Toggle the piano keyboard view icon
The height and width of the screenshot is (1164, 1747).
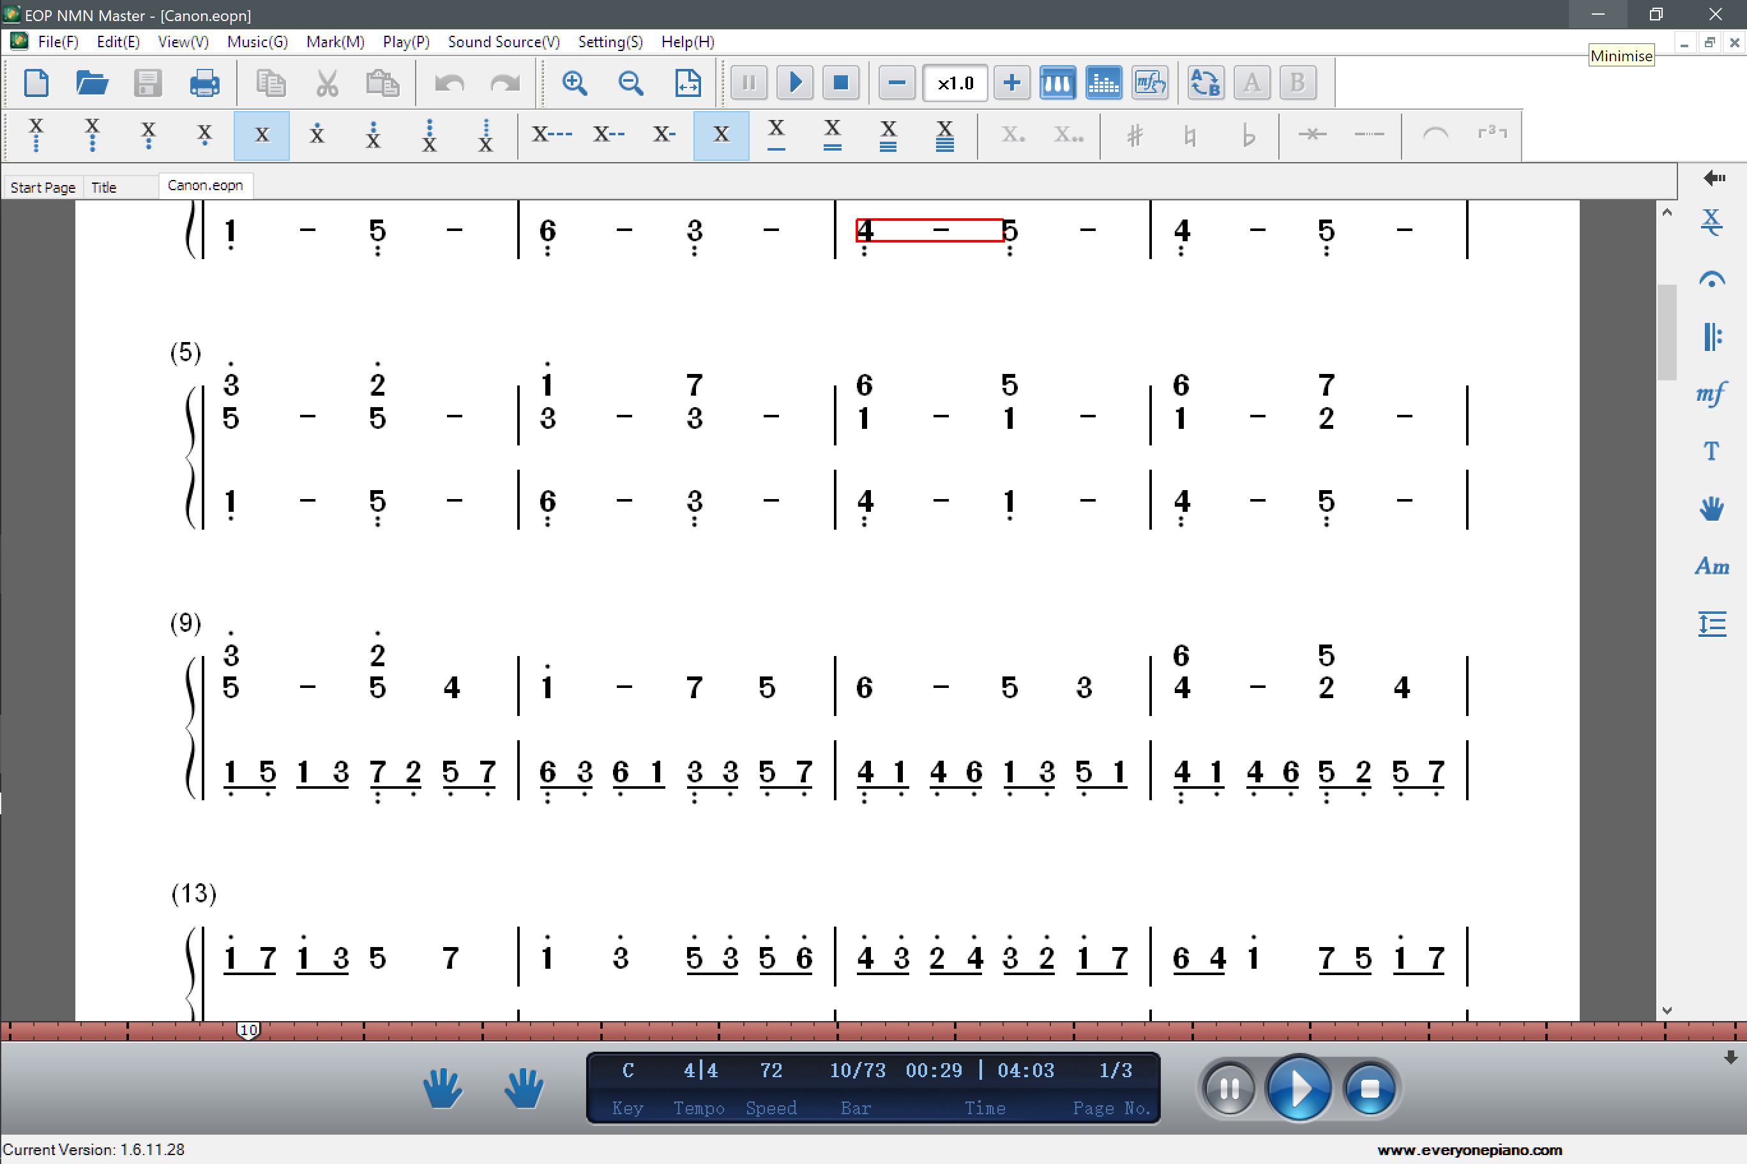[1057, 82]
